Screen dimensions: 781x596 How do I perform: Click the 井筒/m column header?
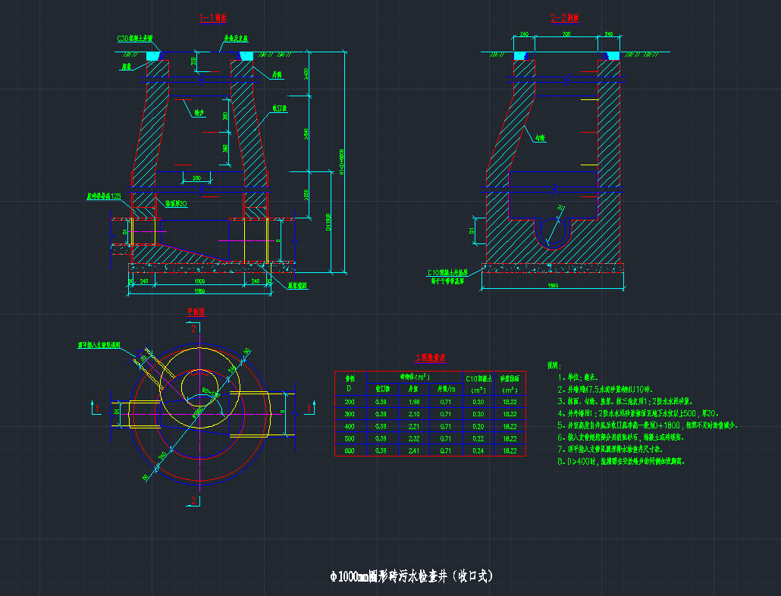[x=447, y=389]
